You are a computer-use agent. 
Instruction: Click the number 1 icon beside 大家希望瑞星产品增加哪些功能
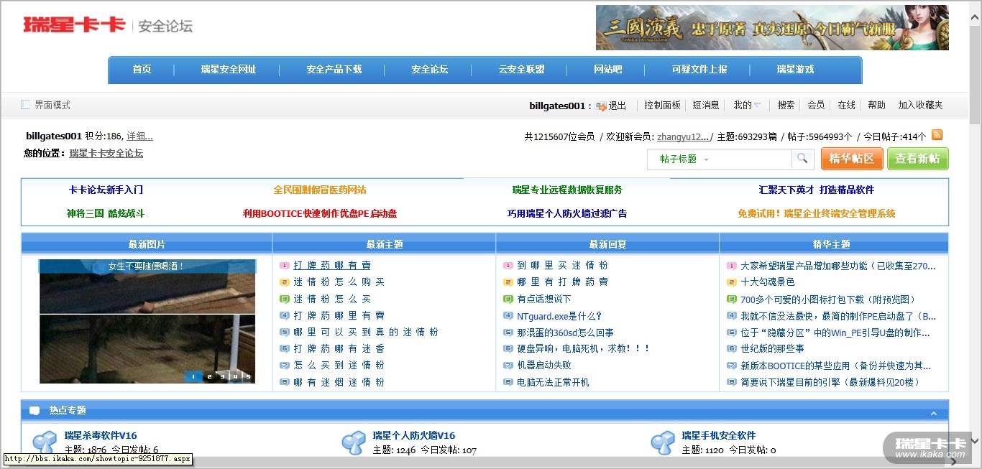[732, 266]
